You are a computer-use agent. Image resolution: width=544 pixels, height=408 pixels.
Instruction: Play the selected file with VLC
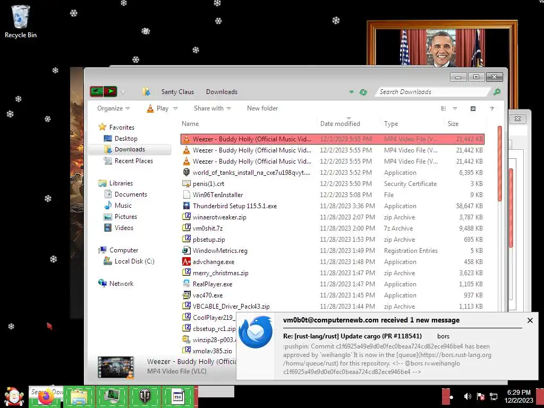157,108
